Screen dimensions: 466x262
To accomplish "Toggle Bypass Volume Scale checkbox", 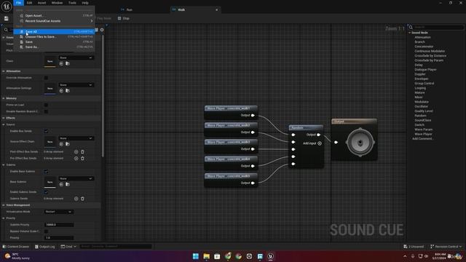I will tap(46, 231).
